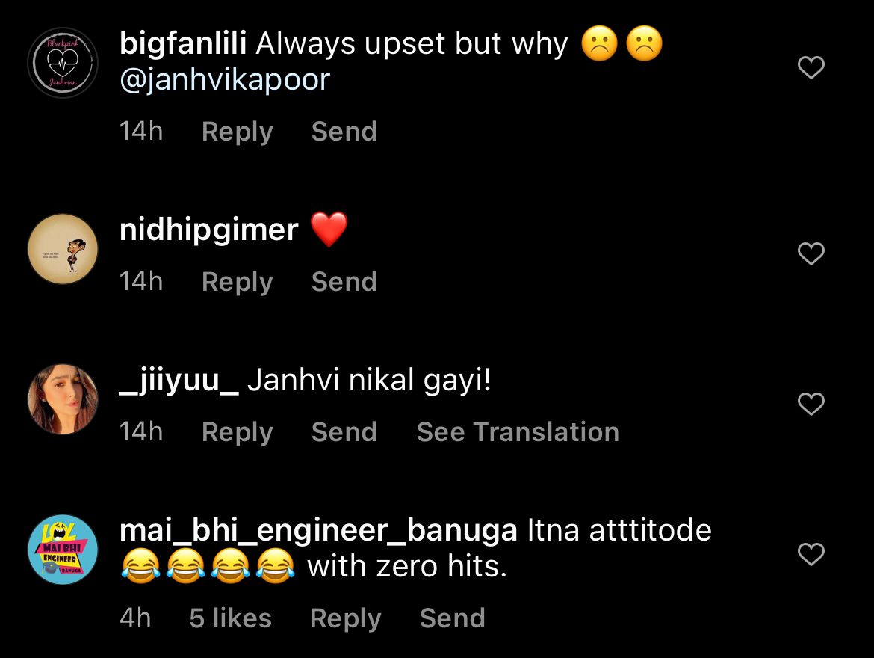The height and width of the screenshot is (658, 874).
Task: Like nidhipgimer's comment with the heart icon
Action: point(811,253)
